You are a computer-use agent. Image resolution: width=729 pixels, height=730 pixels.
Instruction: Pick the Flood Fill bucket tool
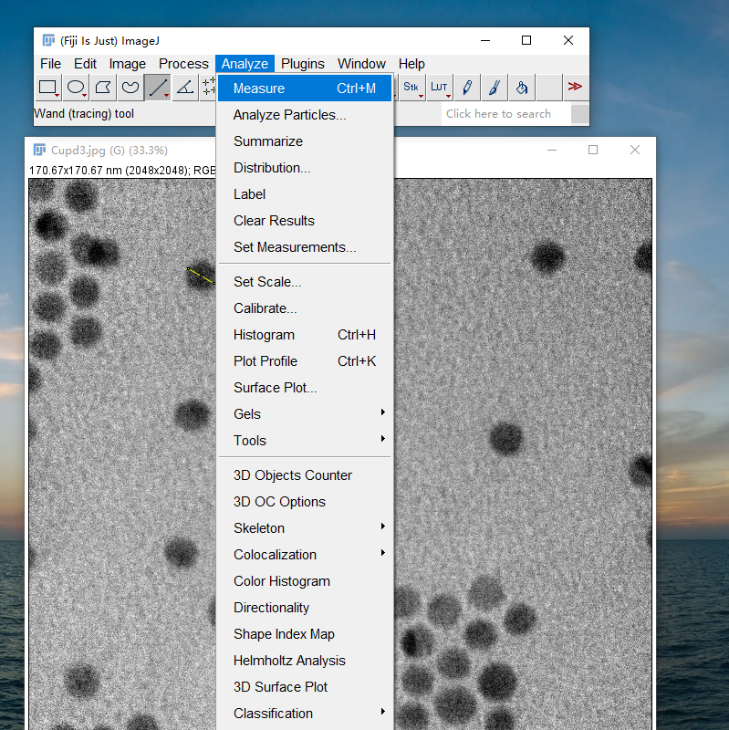click(x=522, y=88)
